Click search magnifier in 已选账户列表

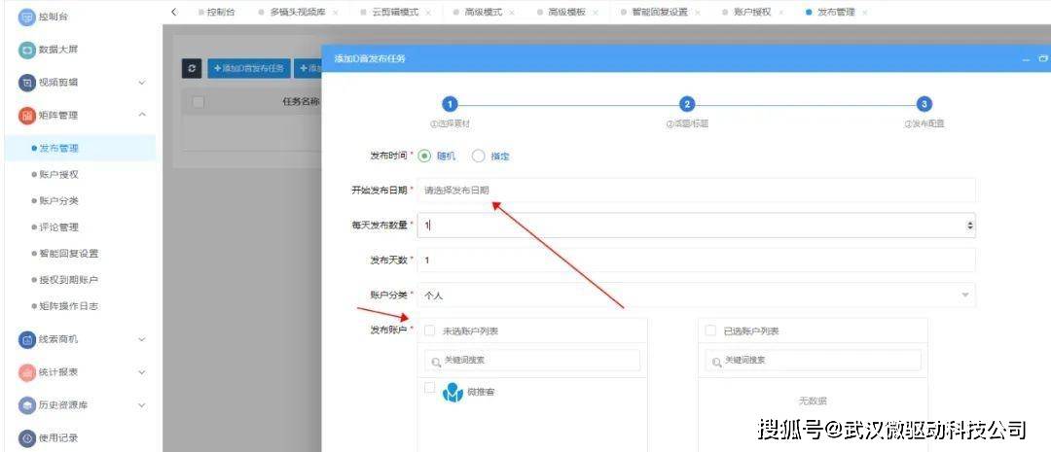[x=716, y=362]
